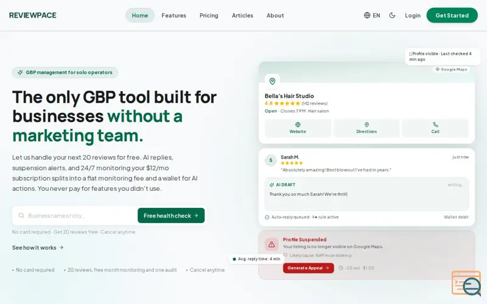This screenshot has width=487, height=304.
Task: Click the phone icon above Call
Action: tap(435, 125)
